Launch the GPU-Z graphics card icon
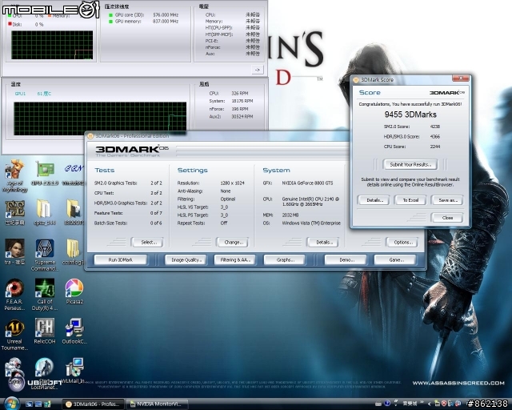This screenshot has width=512, height=410. 45,173
